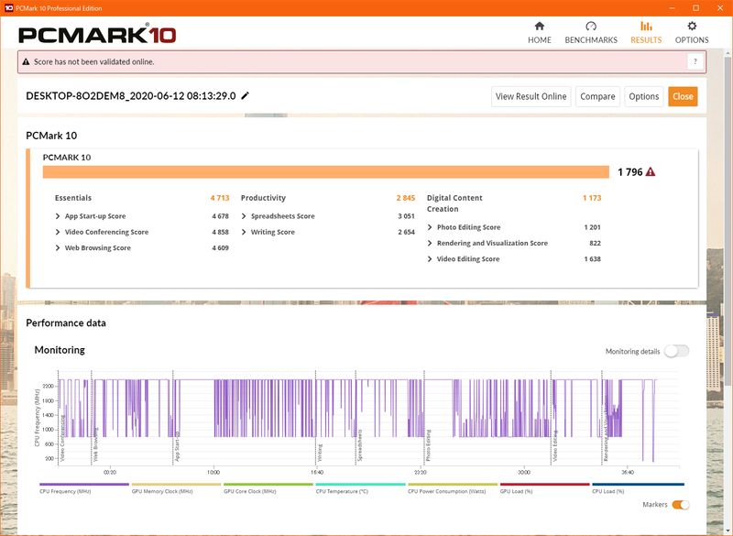Enable the Monitoring details toggle
The height and width of the screenshot is (536, 733).
coord(675,351)
